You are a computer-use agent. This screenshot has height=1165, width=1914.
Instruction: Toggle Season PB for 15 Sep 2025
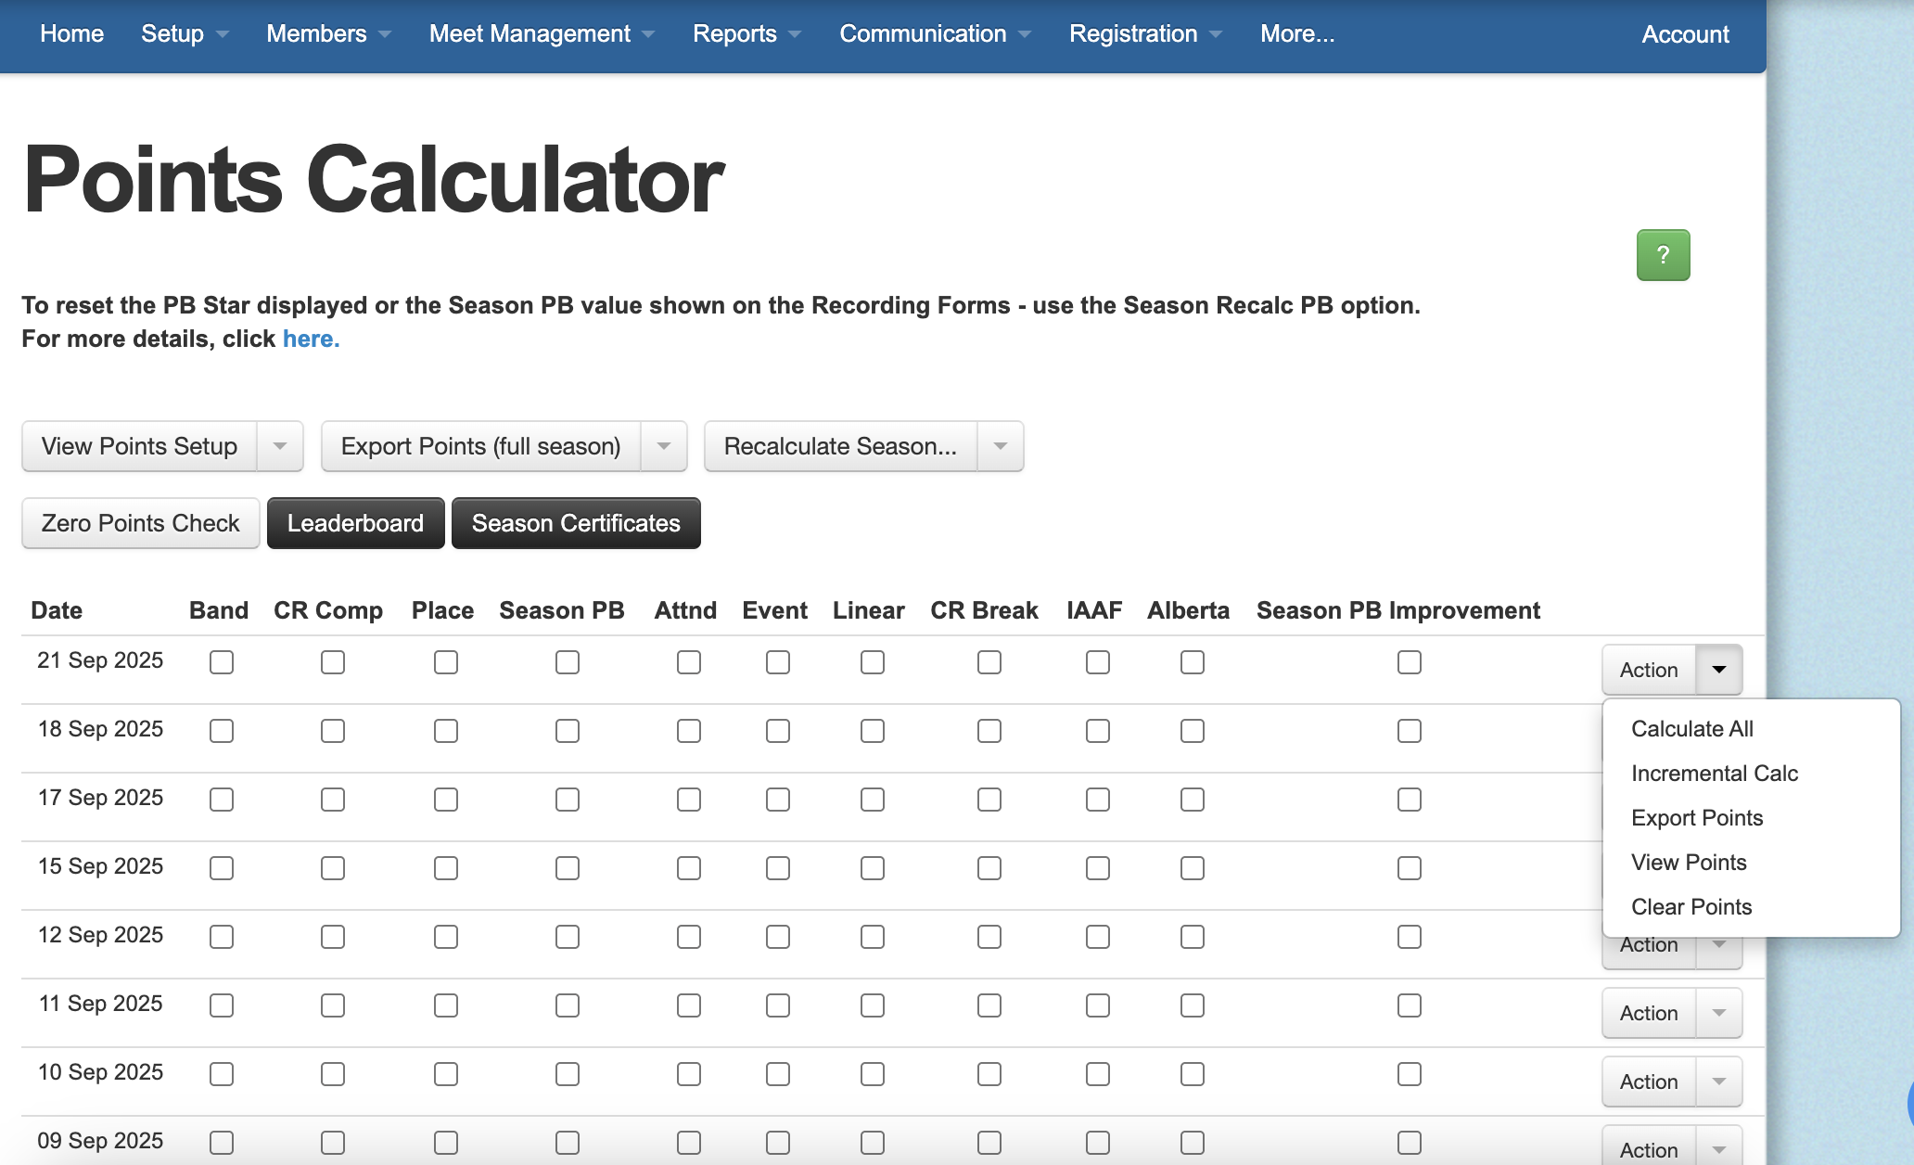click(x=568, y=868)
